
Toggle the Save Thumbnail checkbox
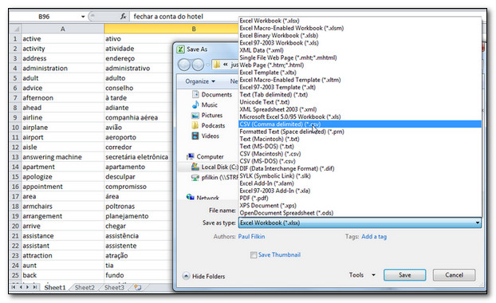point(254,254)
